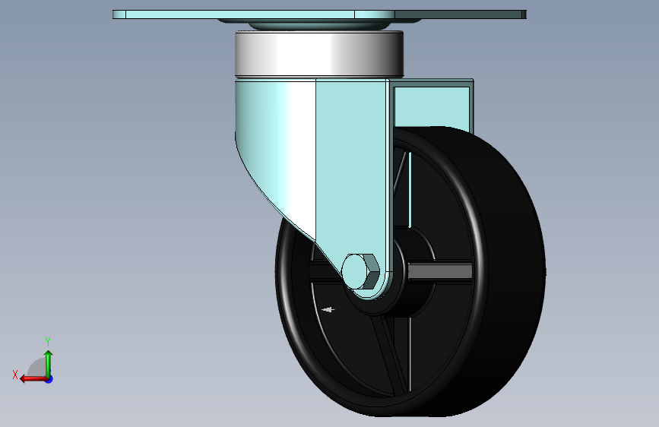
Task: Select the caster's top mounting plate
Action: (319, 14)
